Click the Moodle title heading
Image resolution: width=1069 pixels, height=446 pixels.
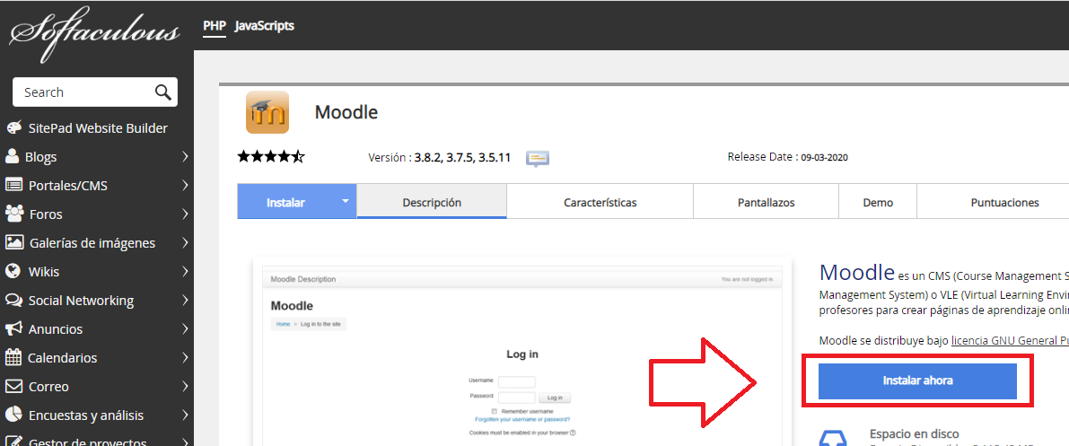[x=346, y=112]
